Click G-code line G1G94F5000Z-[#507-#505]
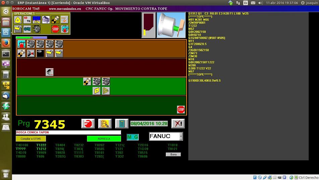 pyautogui.click(x=207, y=38)
